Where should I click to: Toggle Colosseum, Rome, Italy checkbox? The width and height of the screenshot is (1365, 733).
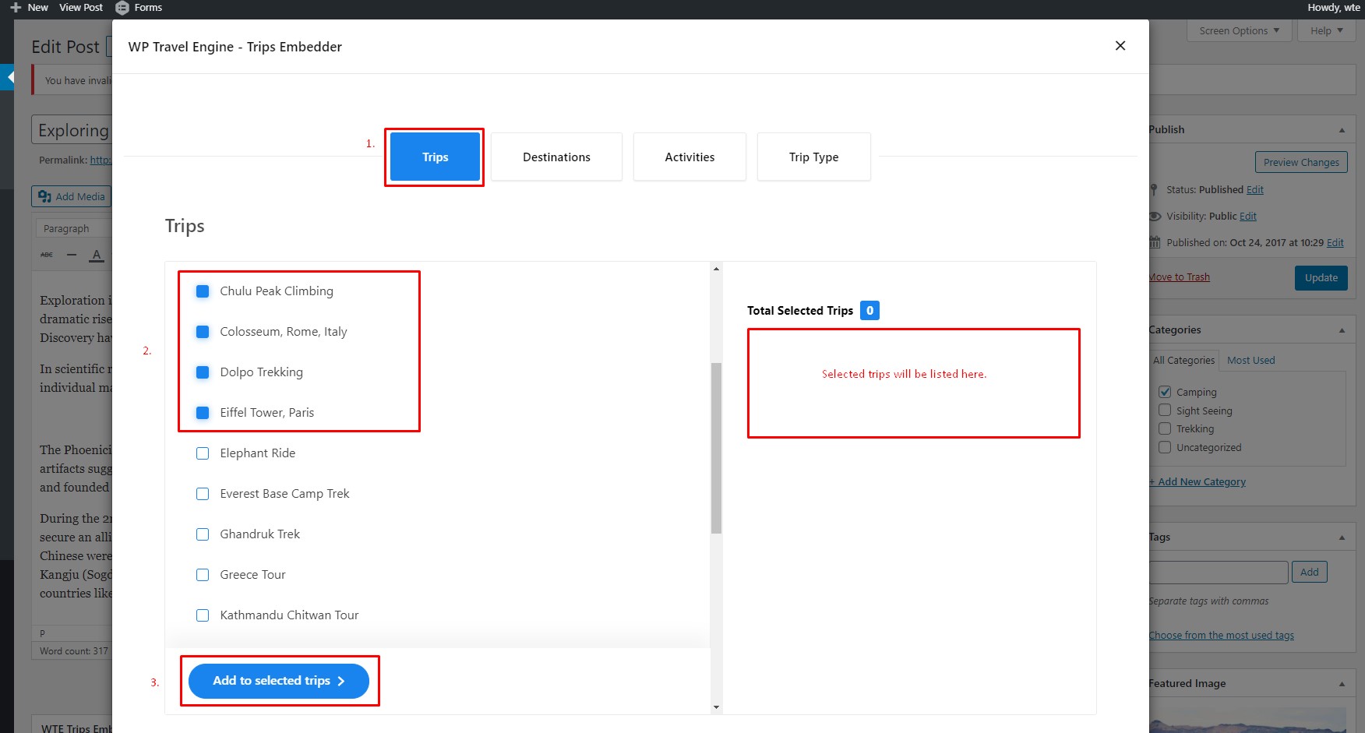[203, 332]
